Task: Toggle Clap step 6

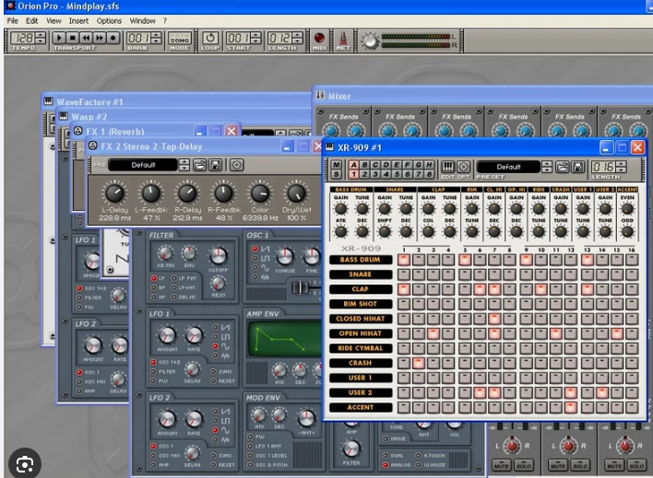Action: point(480,289)
